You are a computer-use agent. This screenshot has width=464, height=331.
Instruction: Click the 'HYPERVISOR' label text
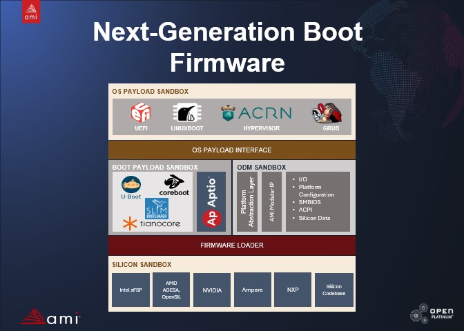[x=261, y=128]
